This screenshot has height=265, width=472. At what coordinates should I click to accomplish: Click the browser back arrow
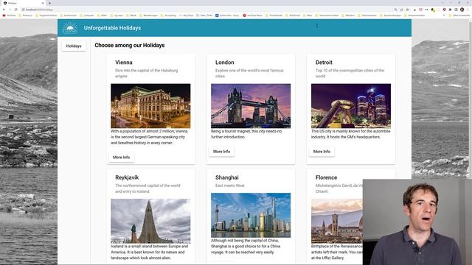coord(4,10)
